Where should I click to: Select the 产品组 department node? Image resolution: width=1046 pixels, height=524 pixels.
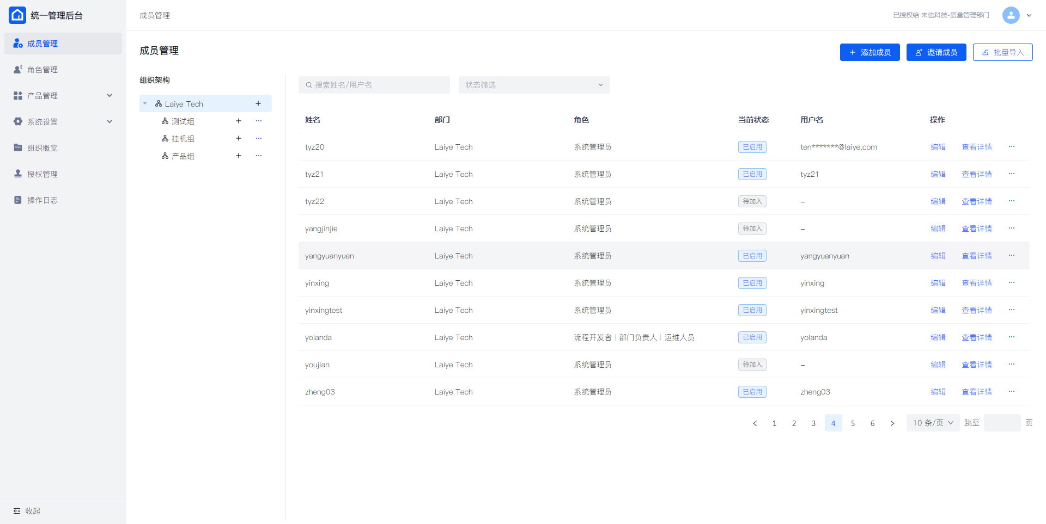(x=183, y=156)
